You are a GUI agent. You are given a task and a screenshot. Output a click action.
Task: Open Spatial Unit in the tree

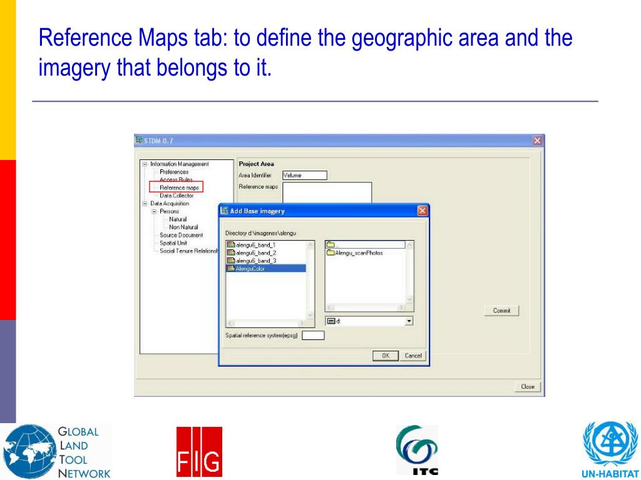coord(173,243)
